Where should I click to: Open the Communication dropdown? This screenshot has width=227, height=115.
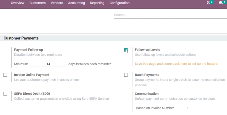point(162,108)
